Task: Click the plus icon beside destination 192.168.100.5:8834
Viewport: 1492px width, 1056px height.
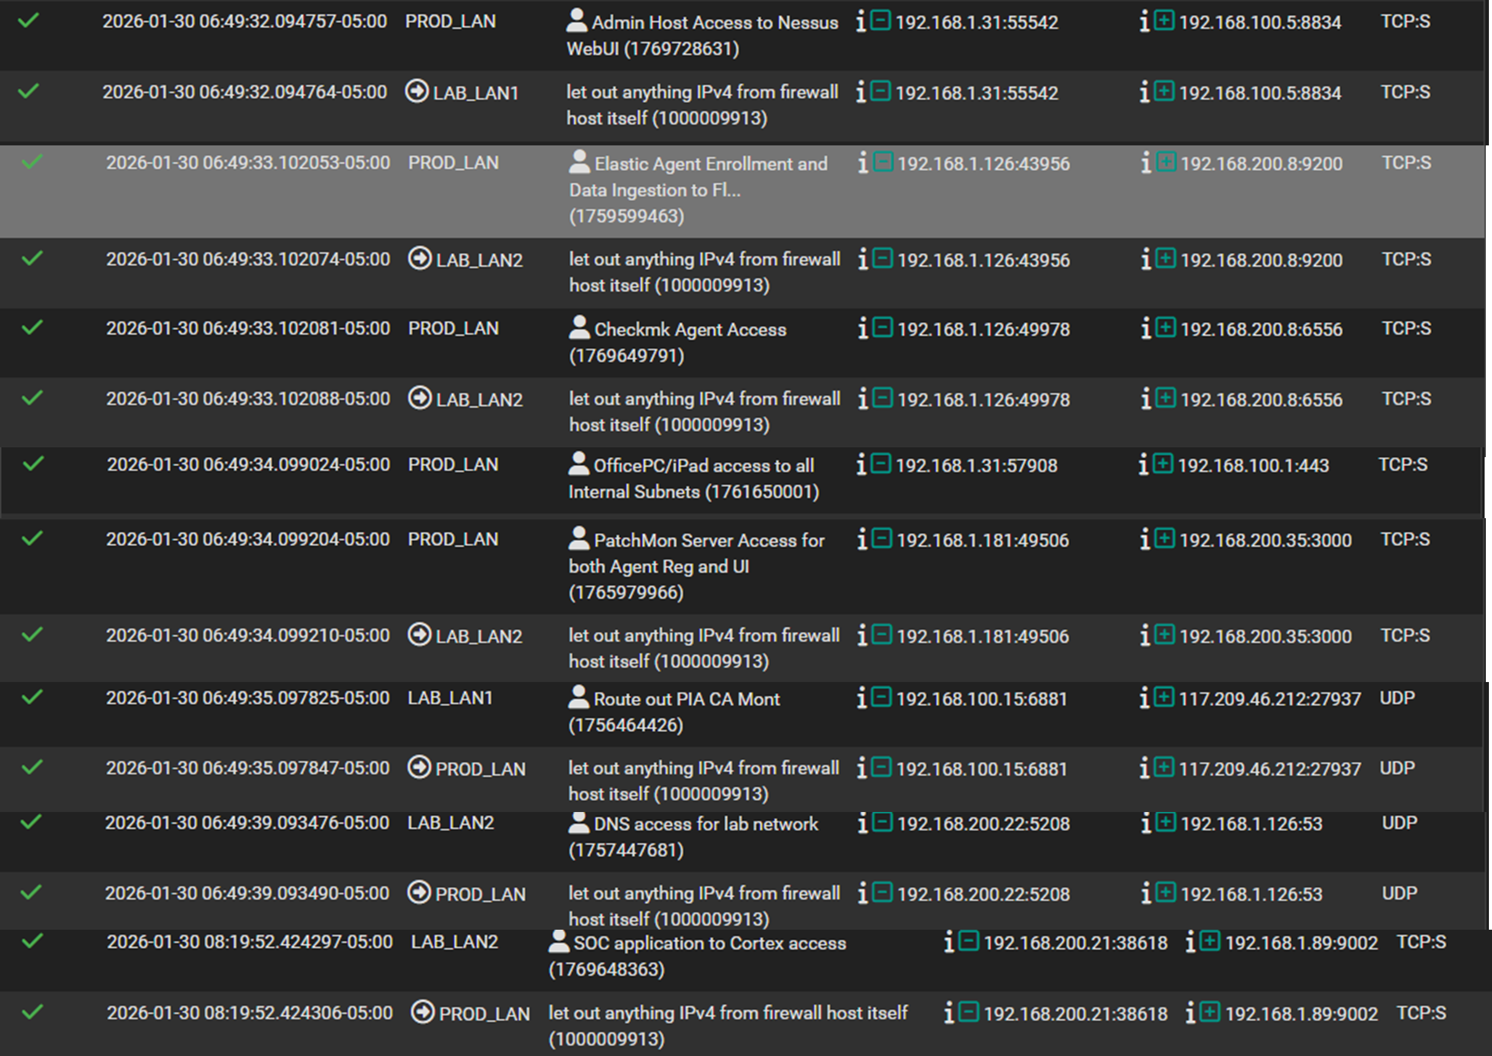Action: click(1164, 22)
